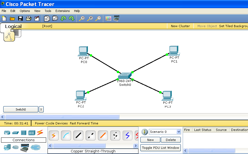Screen dimensions: 248x154
Task: Click the Last Status column header
Action: pyautogui.click(x=203, y=130)
